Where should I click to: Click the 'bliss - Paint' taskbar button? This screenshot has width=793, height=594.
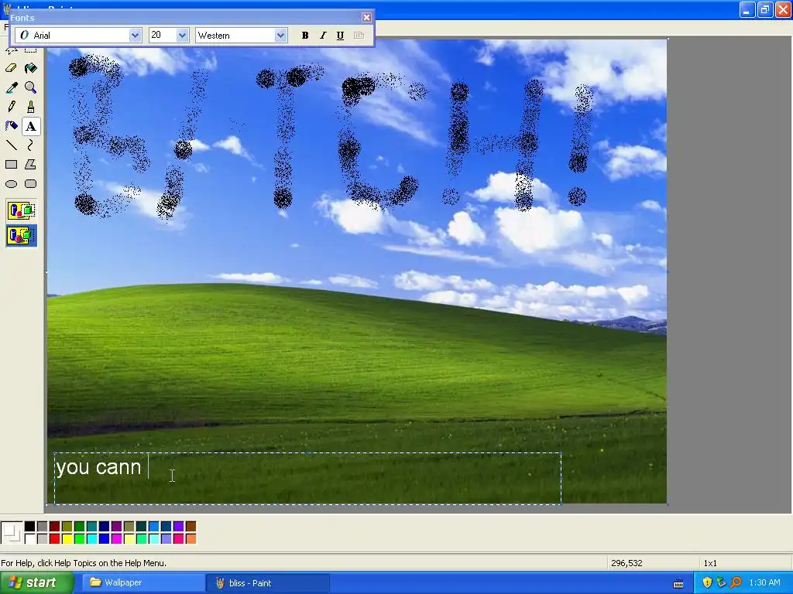(268, 583)
